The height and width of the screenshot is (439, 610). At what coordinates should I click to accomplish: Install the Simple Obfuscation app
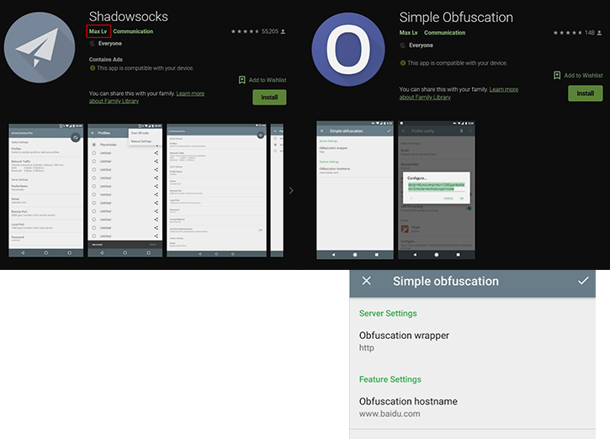coord(585,93)
